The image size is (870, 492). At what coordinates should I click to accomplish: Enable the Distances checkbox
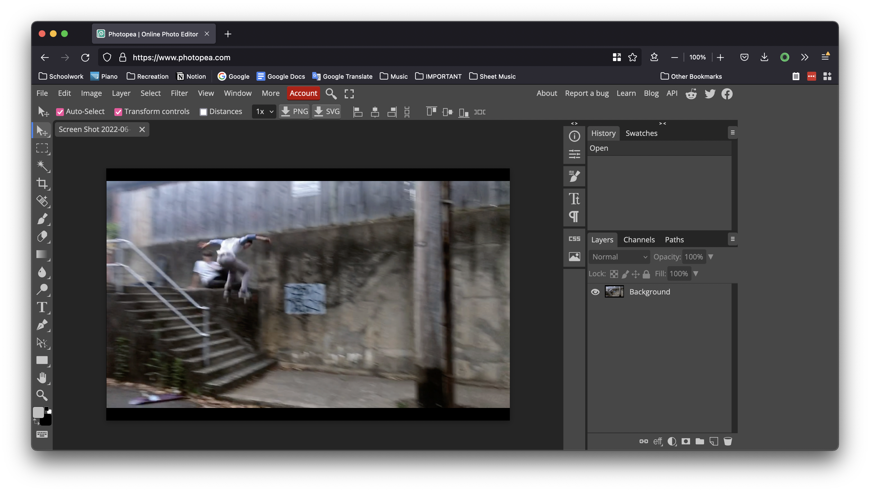tap(203, 112)
